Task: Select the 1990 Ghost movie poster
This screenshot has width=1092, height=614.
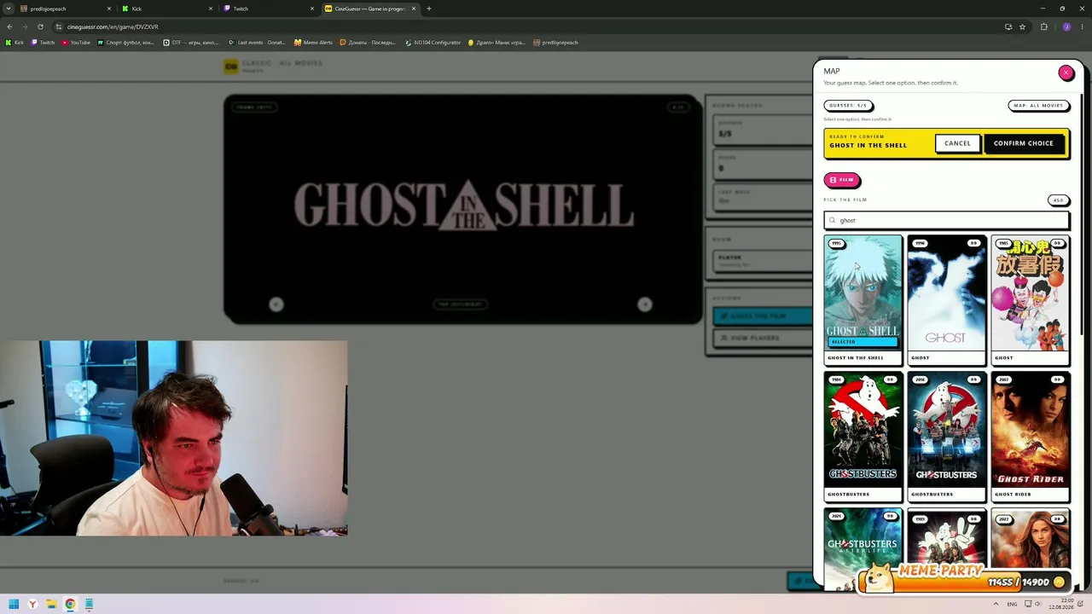Action: pos(946,293)
